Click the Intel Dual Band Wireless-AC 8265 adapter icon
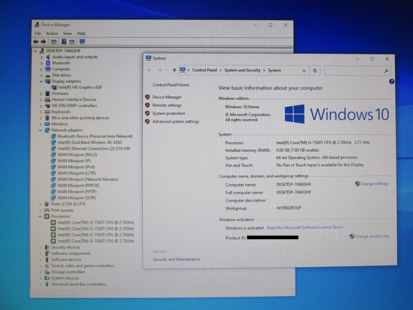The width and height of the screenshot is (413, 310). [54, 142]
